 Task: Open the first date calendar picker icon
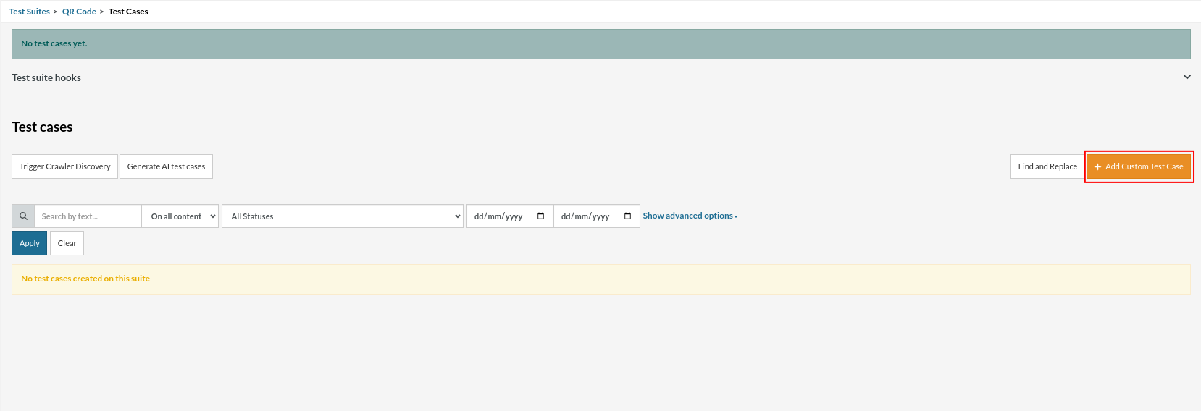[540, 216]
